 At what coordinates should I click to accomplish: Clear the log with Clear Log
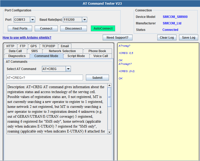click(x=167, y=37)
